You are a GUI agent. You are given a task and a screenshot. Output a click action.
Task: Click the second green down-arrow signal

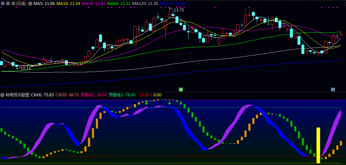click(170, 103)
